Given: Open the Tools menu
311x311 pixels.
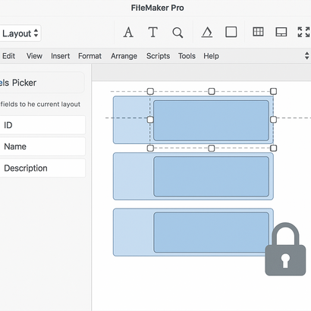Looking at the screenshot, I should [187, 56].
